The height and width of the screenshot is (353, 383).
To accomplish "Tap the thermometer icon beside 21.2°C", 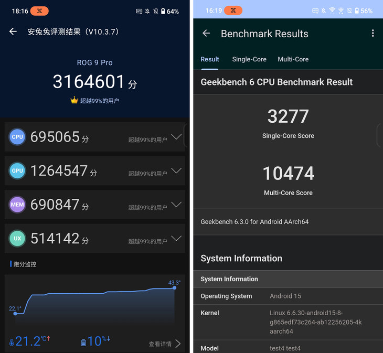I will (12, 343).
